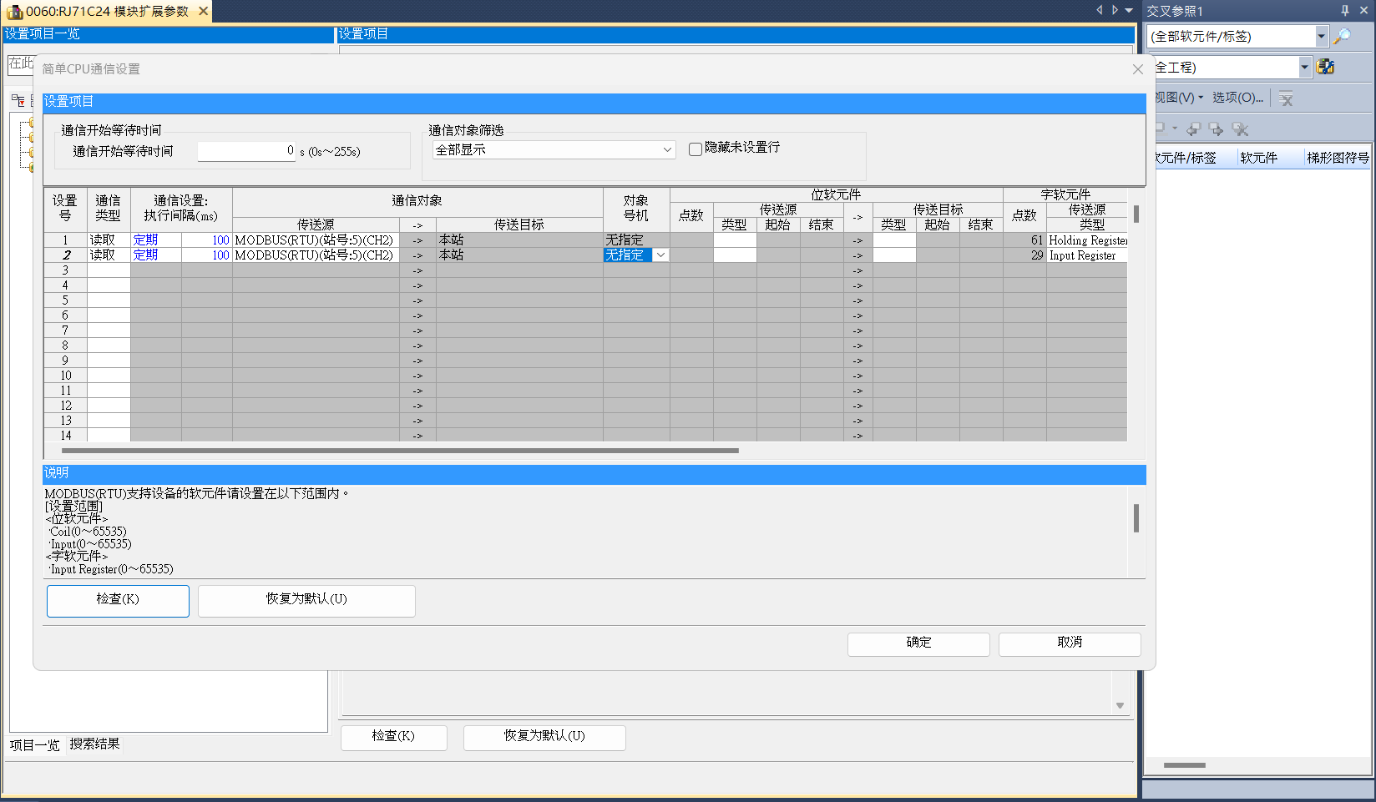The image size is (1376, 802).
Task: Click the 通信开始等待时间 input field
Action: [246, 151]
